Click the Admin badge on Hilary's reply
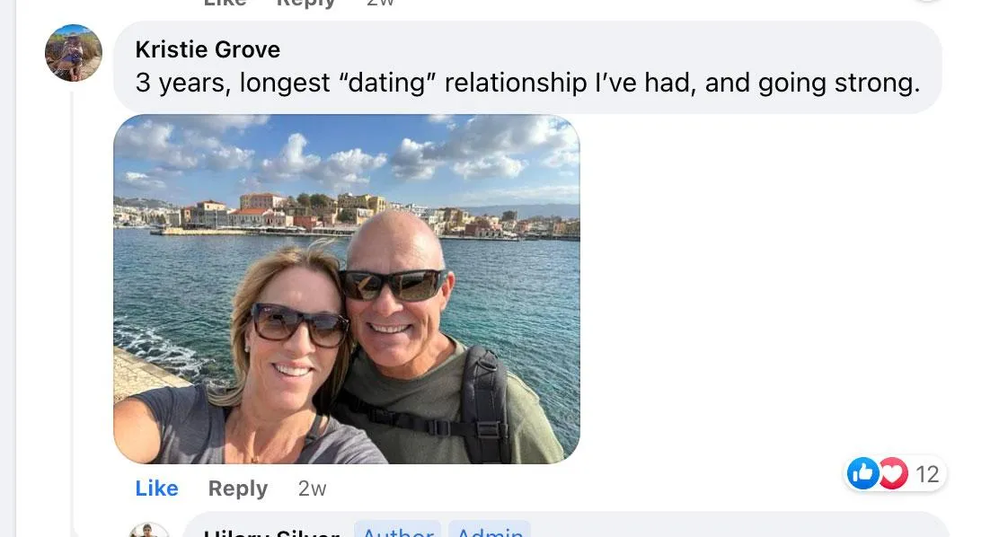This screenshot has height=537, width=1008. (489, 530)
